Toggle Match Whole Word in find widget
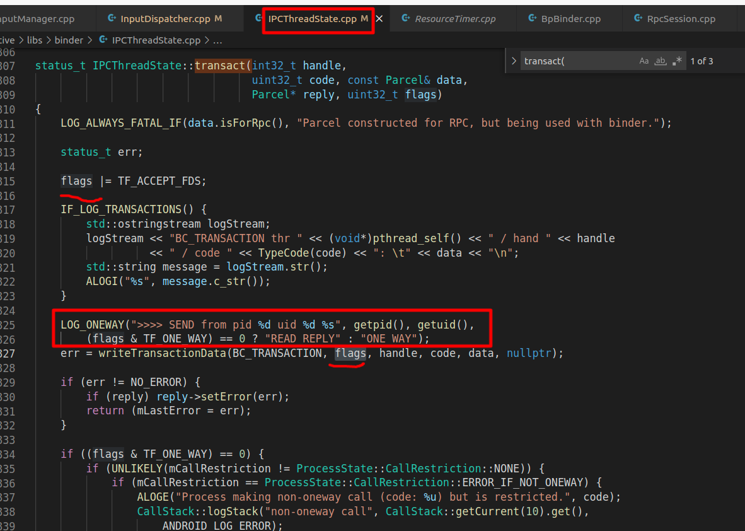The height and width of the screenshot is (531, 745). point(661,61)
